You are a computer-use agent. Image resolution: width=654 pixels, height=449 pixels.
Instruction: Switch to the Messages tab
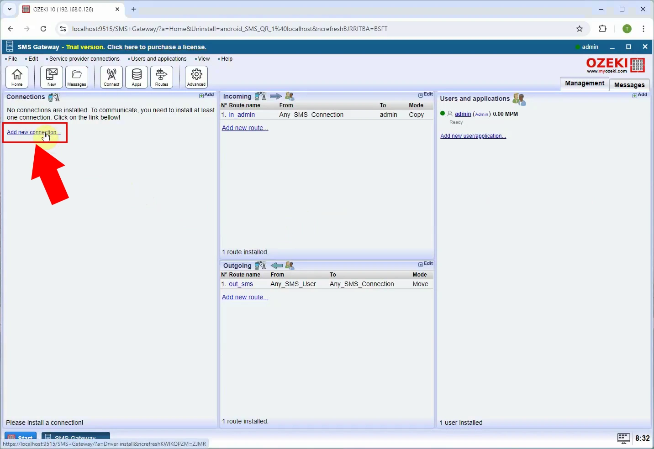[x=629, y=85]
